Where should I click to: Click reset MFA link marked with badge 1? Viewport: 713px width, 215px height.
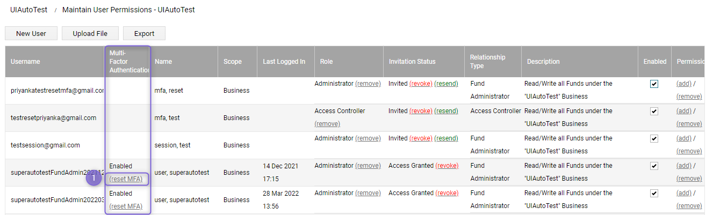pyautogui.click(x=126, y=179)
